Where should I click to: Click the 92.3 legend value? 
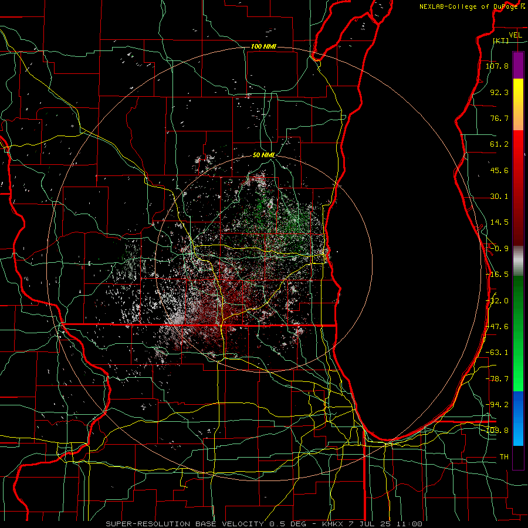(x=499, y=92)
